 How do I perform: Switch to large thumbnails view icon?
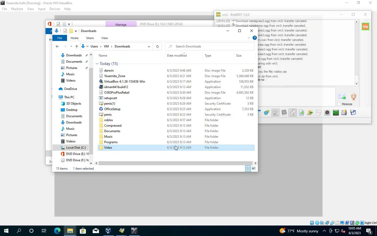(254, 169)
